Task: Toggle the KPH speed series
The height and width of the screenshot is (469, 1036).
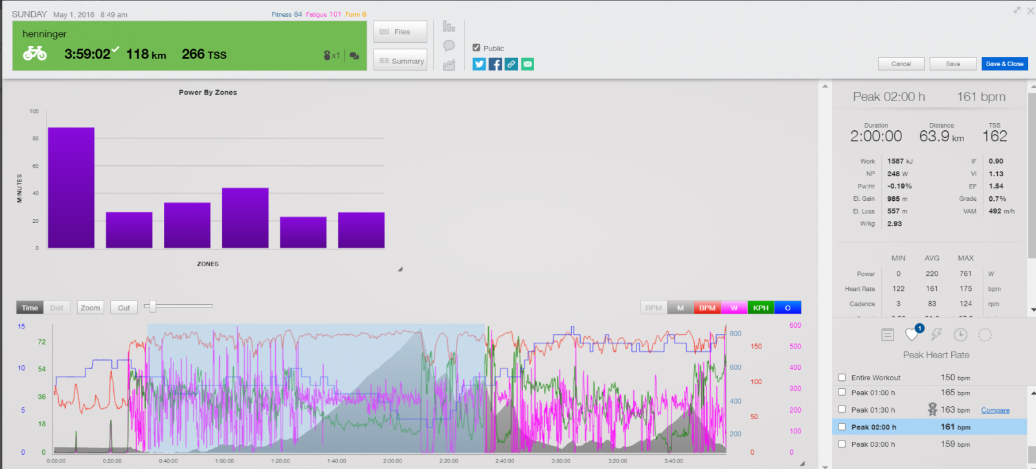Action: click(761, 308)
